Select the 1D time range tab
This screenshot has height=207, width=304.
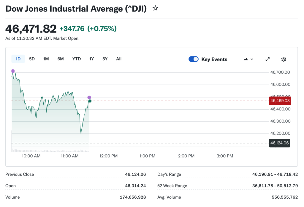pos(18,59)
